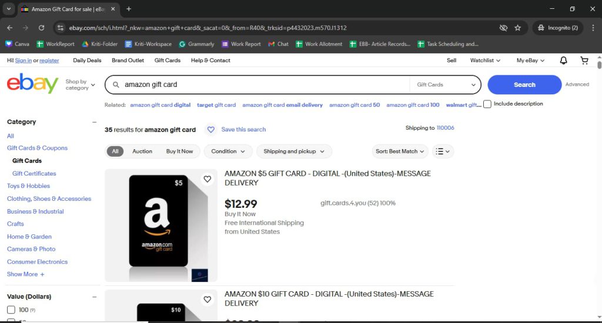Expand the Condition filter dropdown
The width and height of the screenshot is (602, 323).
point(228,151)
